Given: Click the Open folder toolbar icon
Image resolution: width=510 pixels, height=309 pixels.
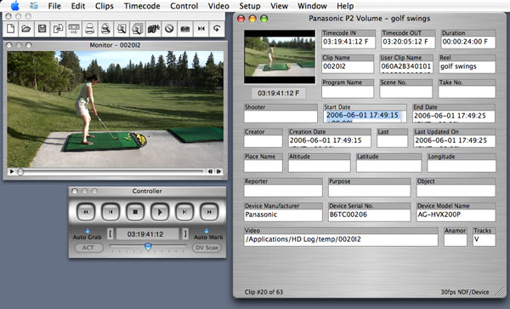Looking at the screenshot, I should pos(26,29).
